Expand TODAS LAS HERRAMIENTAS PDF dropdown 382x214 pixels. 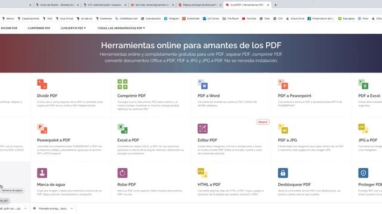[x=121, y=28]
